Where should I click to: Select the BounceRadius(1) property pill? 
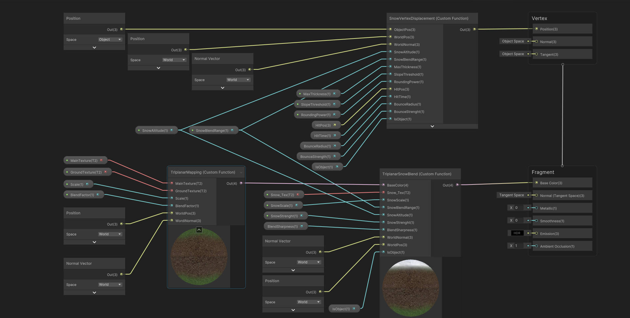coord(320,146)
